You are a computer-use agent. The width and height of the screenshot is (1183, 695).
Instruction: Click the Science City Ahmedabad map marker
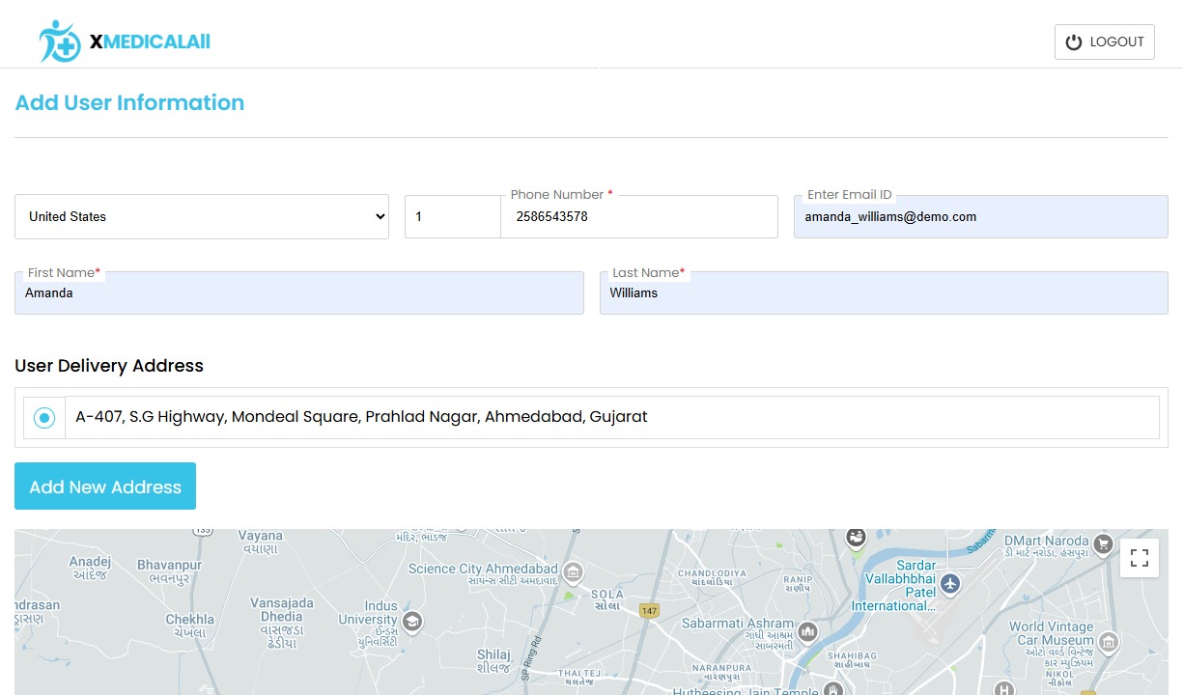click(x=573, y=572)
